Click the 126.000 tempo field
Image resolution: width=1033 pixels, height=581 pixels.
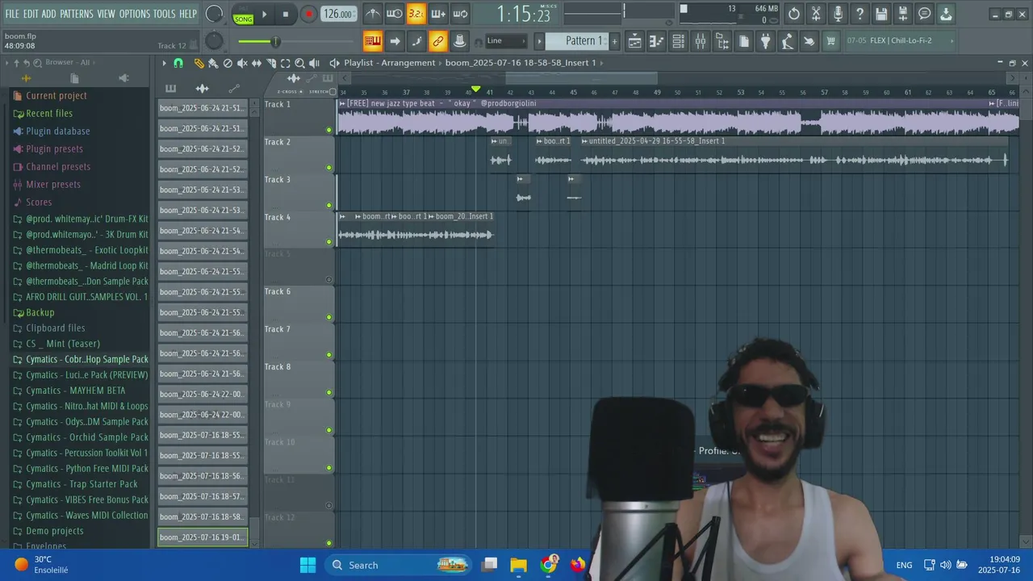coord(338,14)
